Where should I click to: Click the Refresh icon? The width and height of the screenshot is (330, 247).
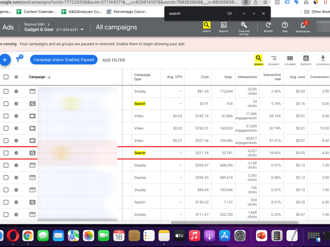coord(268,27)
